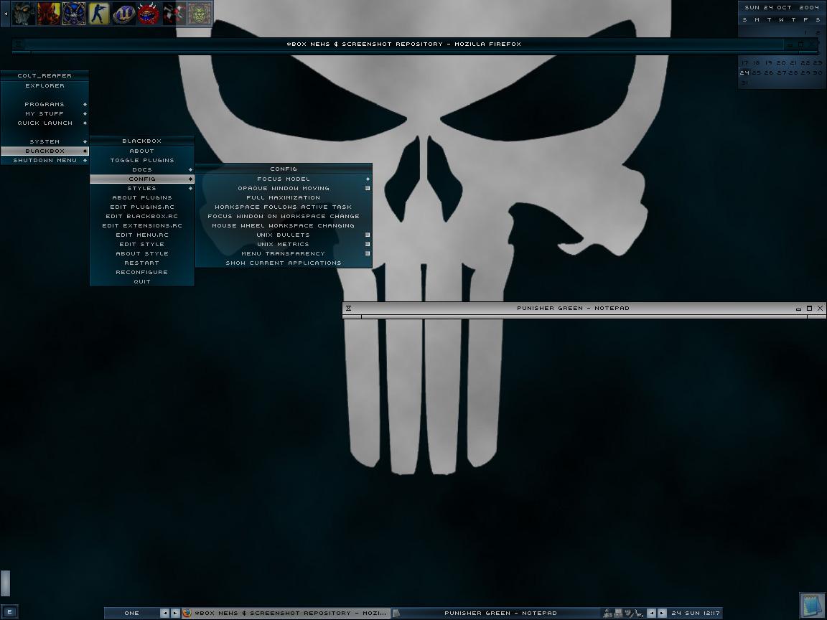Select day 30 in the calendar
Viewport: 827px width, 620px height.
818,72
